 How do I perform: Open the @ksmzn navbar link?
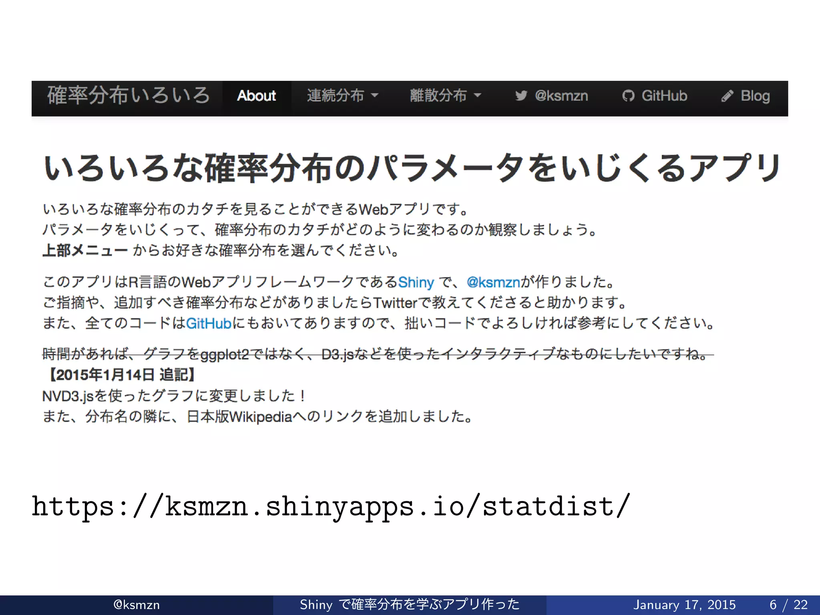point(551,96)
